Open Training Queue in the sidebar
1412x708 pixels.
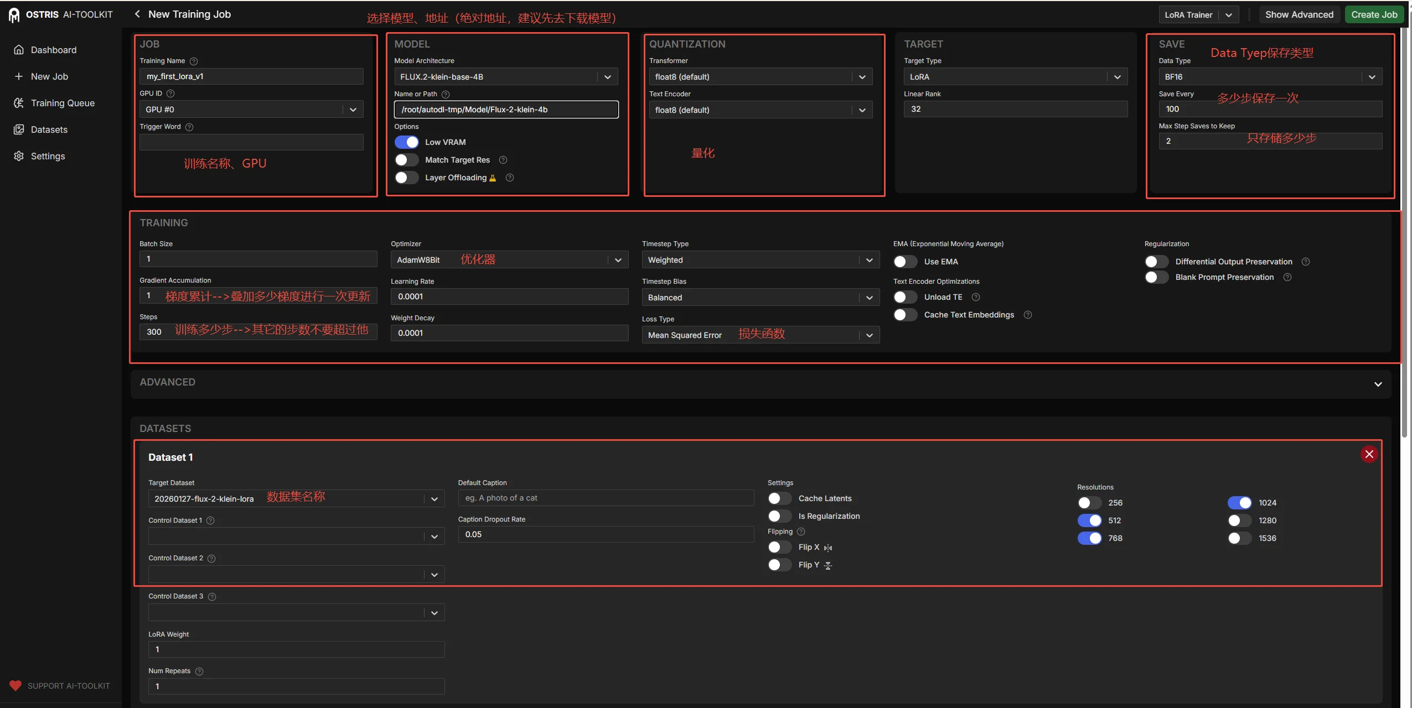pyautogui.click(x=62, y=103)
